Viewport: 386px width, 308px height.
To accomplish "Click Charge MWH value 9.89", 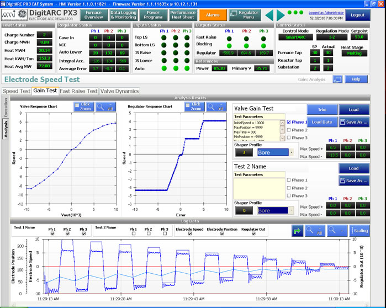I will coord(45,43).
